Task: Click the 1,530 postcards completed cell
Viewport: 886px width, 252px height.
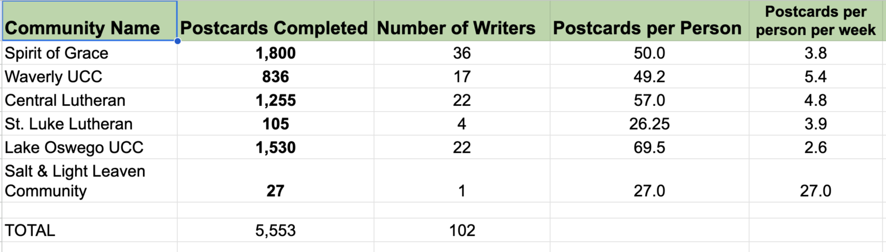Action: click(x=275, y=147)
